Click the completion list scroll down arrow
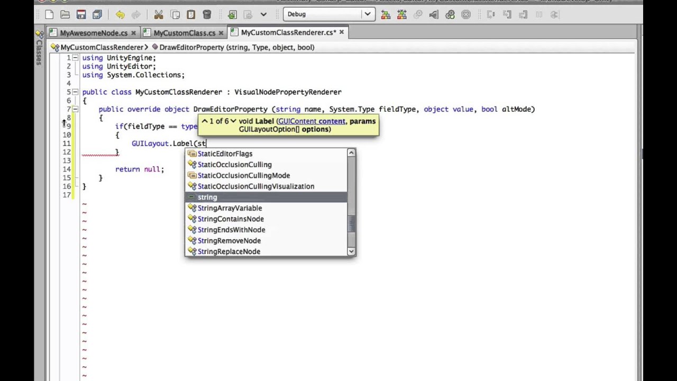This screenshot has height=381, width=677. coord(351,252)
